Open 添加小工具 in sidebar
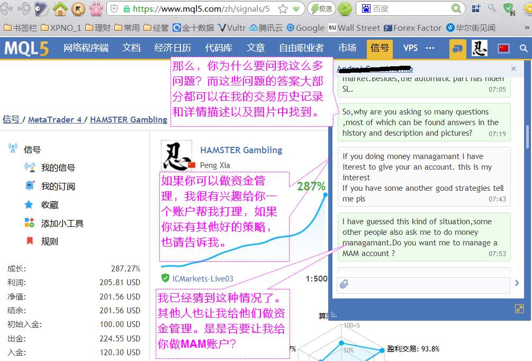This screenshot has height=361, width=532. [x=62, y=223]
